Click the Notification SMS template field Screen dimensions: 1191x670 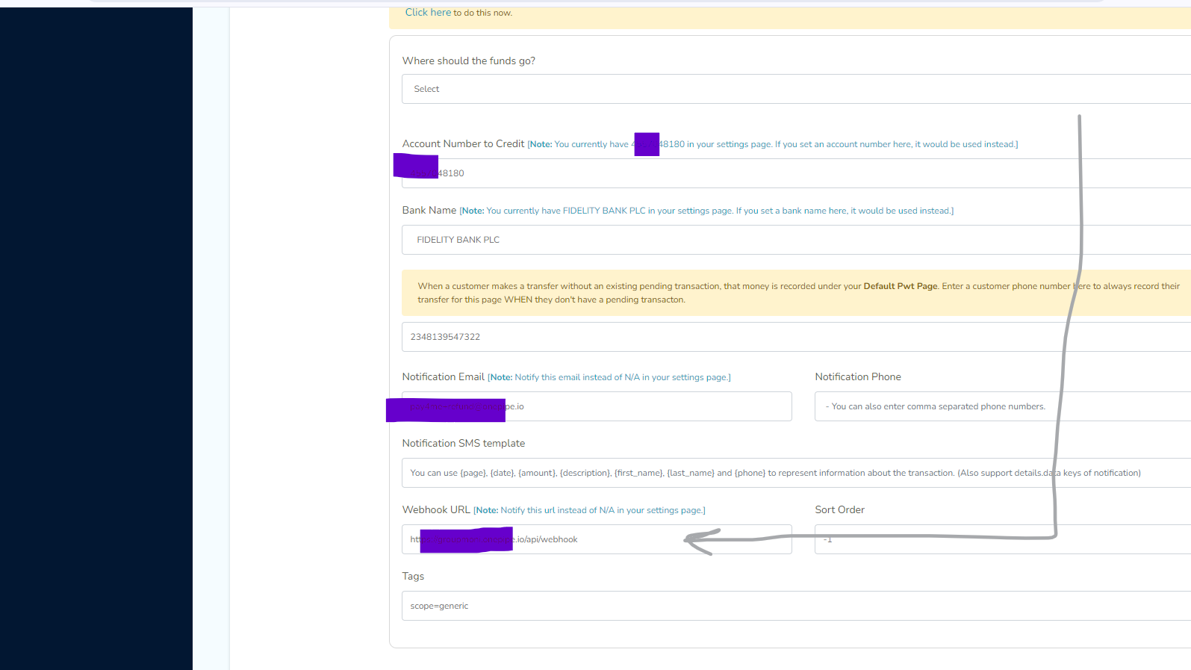pos(796,473)
